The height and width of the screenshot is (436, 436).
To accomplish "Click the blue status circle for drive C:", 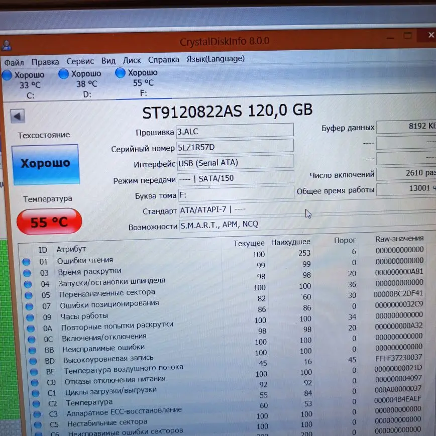I will 7,75.
